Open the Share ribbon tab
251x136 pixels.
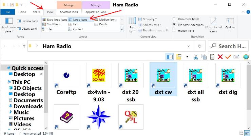pos(36,12)
